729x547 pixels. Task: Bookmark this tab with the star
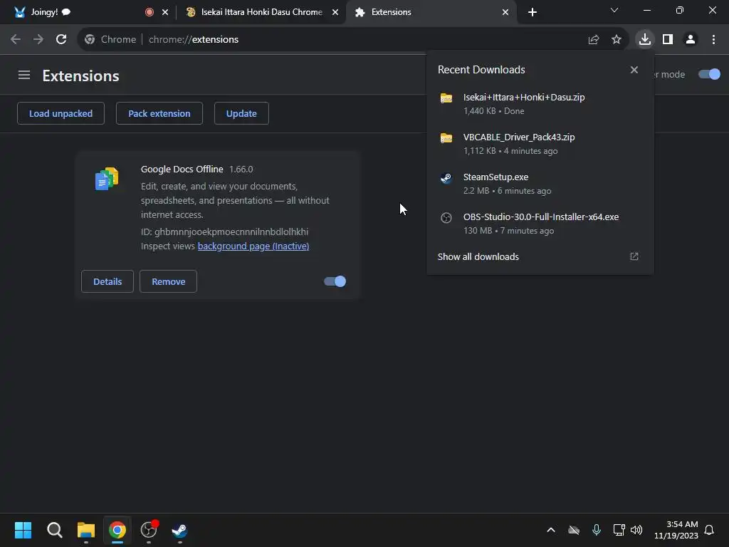point(617,40)
